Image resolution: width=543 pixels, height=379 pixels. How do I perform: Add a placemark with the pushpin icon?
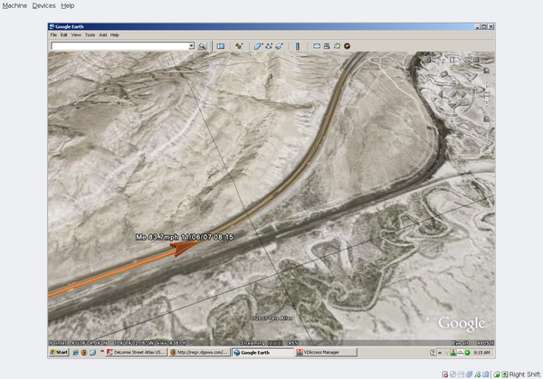[x=239, y=46]
